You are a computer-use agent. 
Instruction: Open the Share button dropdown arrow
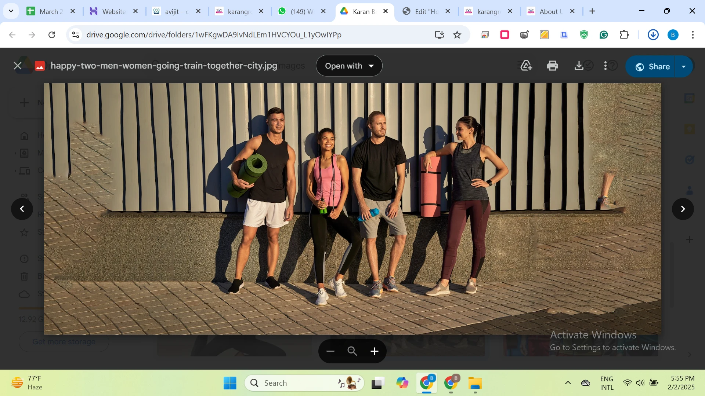tap(684, 67)
